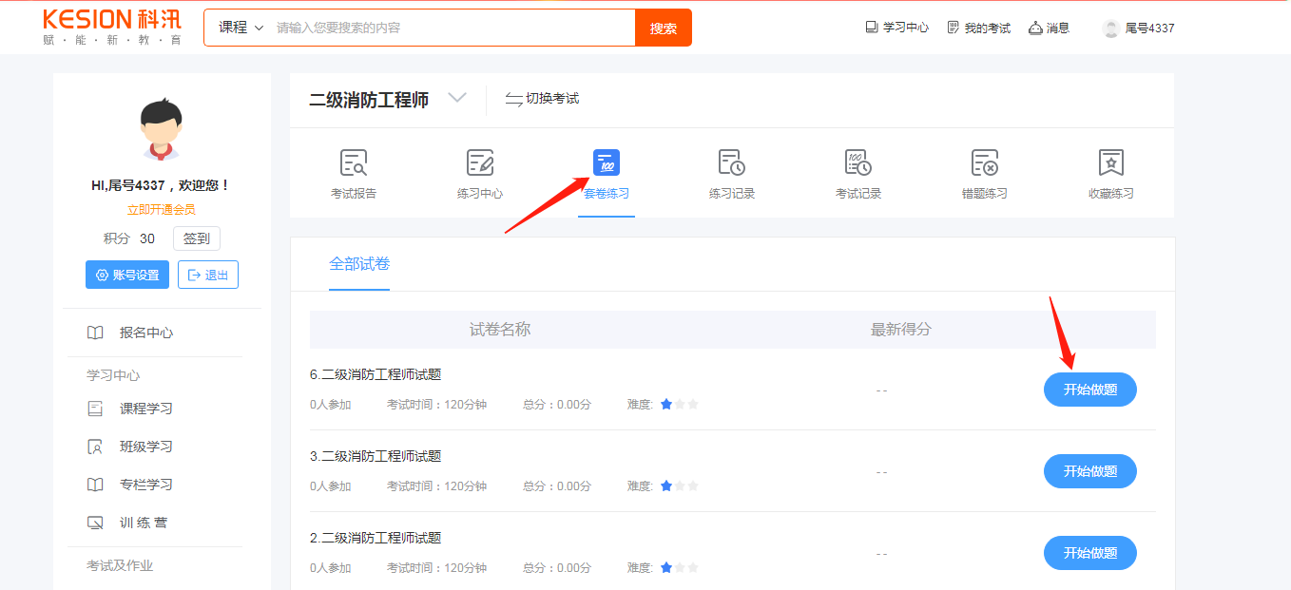The width and height of the screenshot is (1291, 590).
Task: Open the 错题练习 wrong questions icon
Action: [985, 163]
